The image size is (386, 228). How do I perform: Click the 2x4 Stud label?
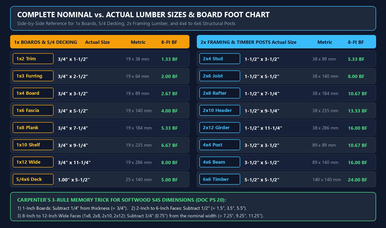coord(220,59)
